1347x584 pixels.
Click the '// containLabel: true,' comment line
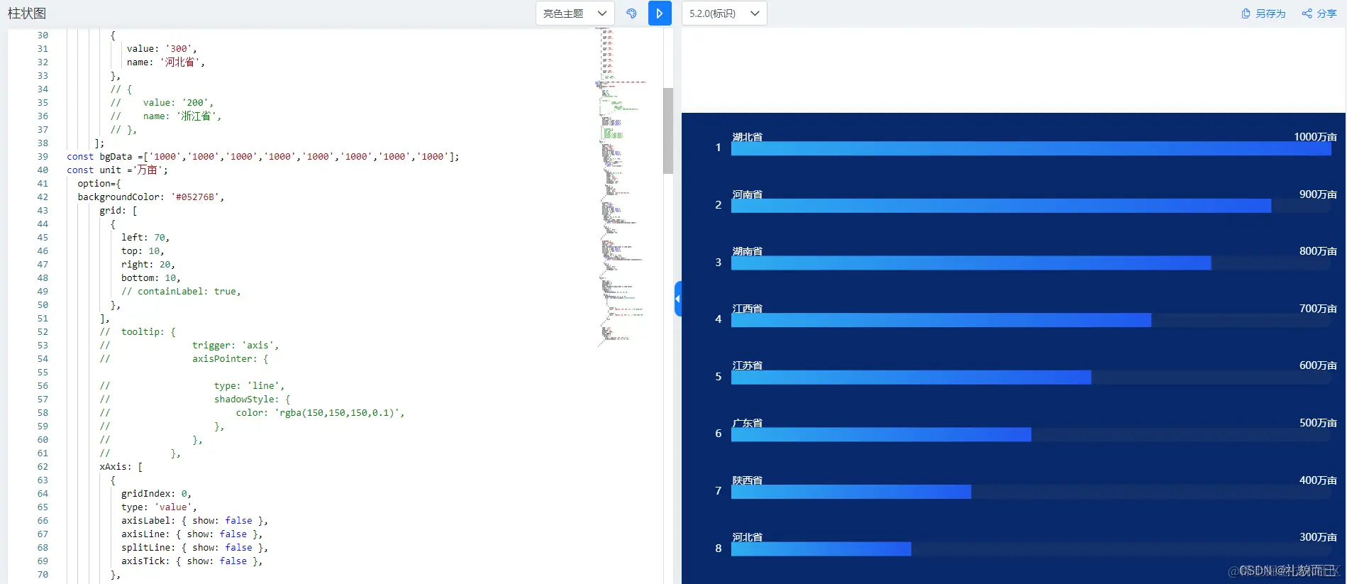pyautogui.click(x=181, y=292)
